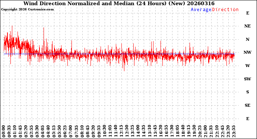Click the 22:10 time label
Screen dimensions: 257x139
pos(217,131)
